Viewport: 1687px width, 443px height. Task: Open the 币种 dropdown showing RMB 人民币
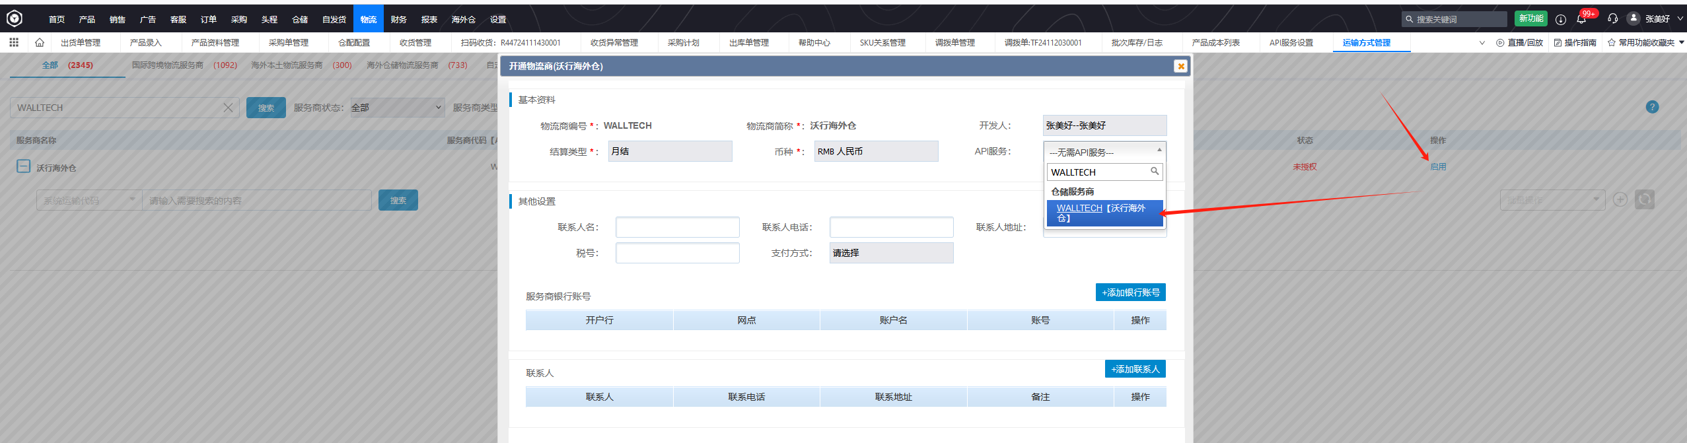876,151
